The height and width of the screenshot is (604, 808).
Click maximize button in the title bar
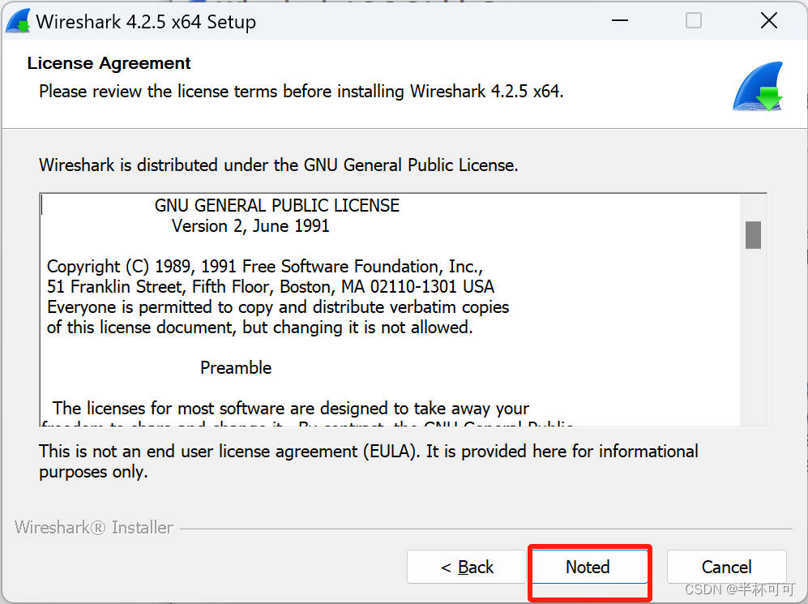tap(694, 21)
